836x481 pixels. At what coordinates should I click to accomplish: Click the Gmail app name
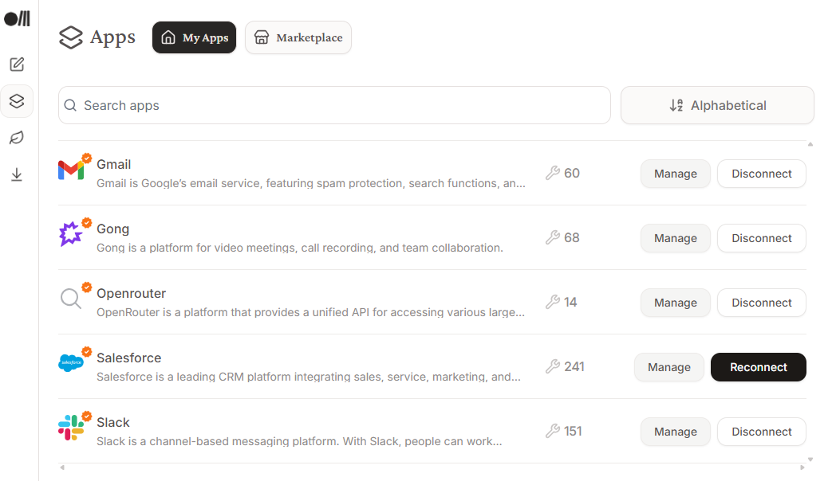pyautogui.click(x=113, y=164)
